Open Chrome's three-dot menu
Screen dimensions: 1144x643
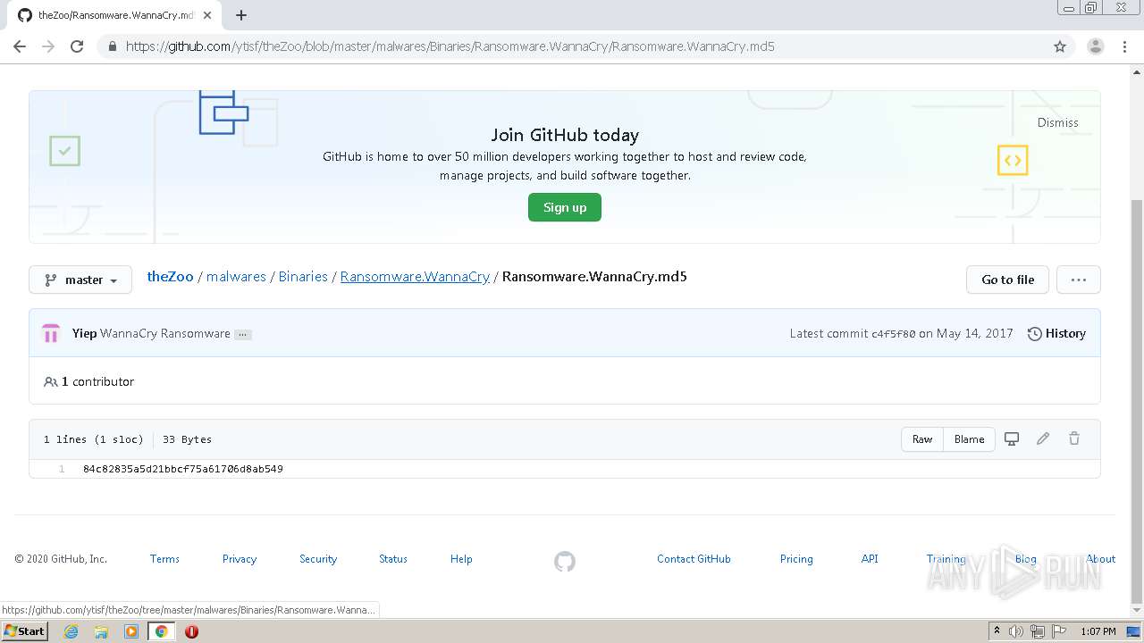pyautogui.click(x=1124, y=46)
